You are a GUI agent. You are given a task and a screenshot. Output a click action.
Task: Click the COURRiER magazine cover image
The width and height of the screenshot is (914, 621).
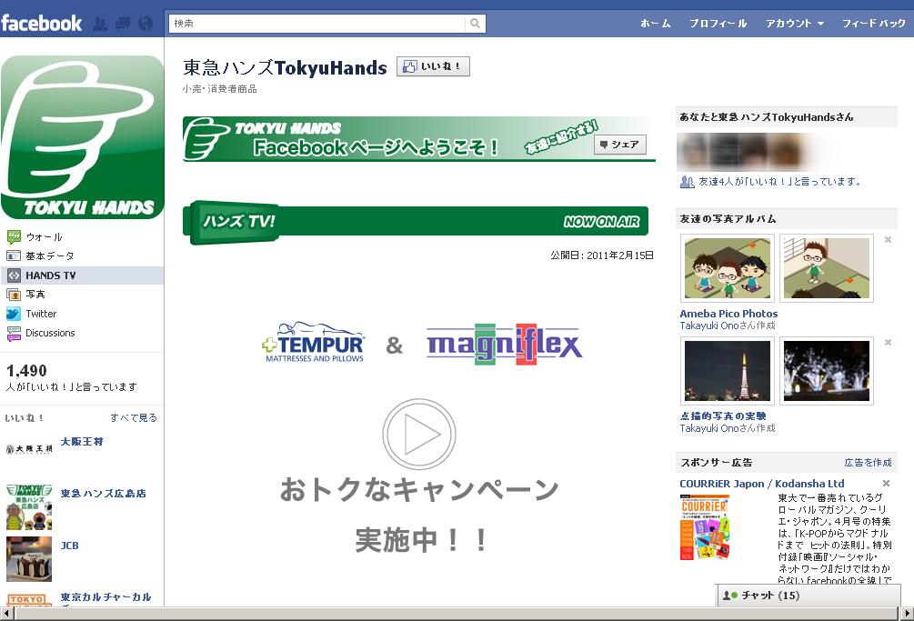pyautogui.click(x=705, y=527)
